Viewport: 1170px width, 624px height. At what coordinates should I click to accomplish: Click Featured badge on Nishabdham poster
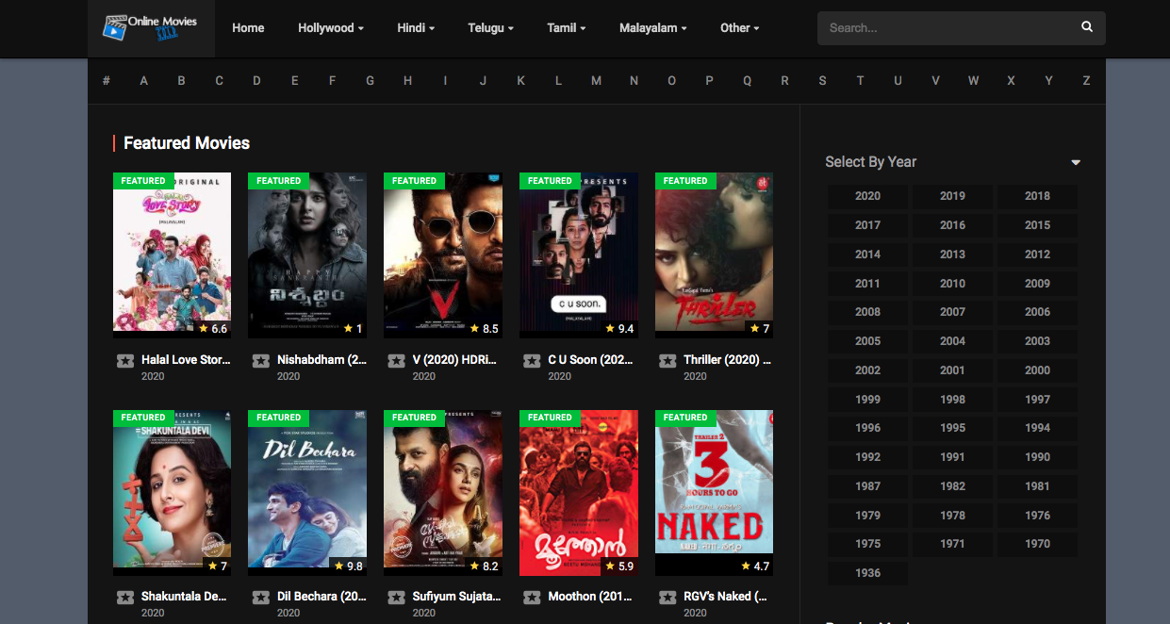point(278,181)
